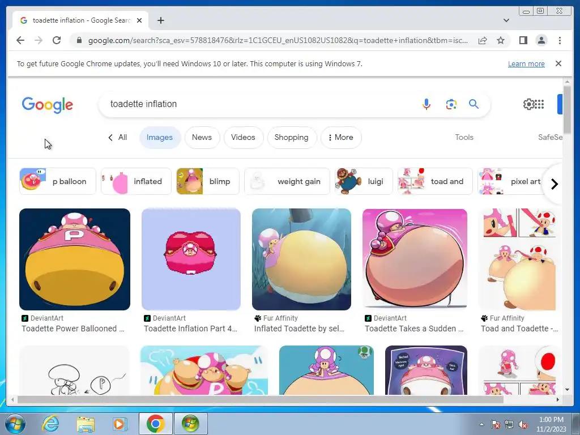The width and height of the screenshot is (580, 435).
Task: Show hidden system tray icons
Action: pyautogui.click(x=481, y=424)
